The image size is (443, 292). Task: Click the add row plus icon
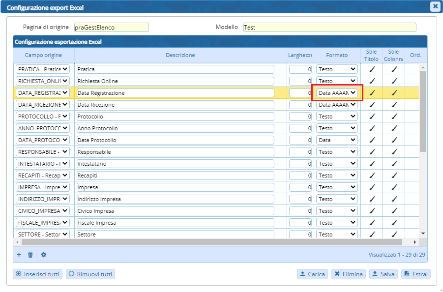(x=19, y=255)
